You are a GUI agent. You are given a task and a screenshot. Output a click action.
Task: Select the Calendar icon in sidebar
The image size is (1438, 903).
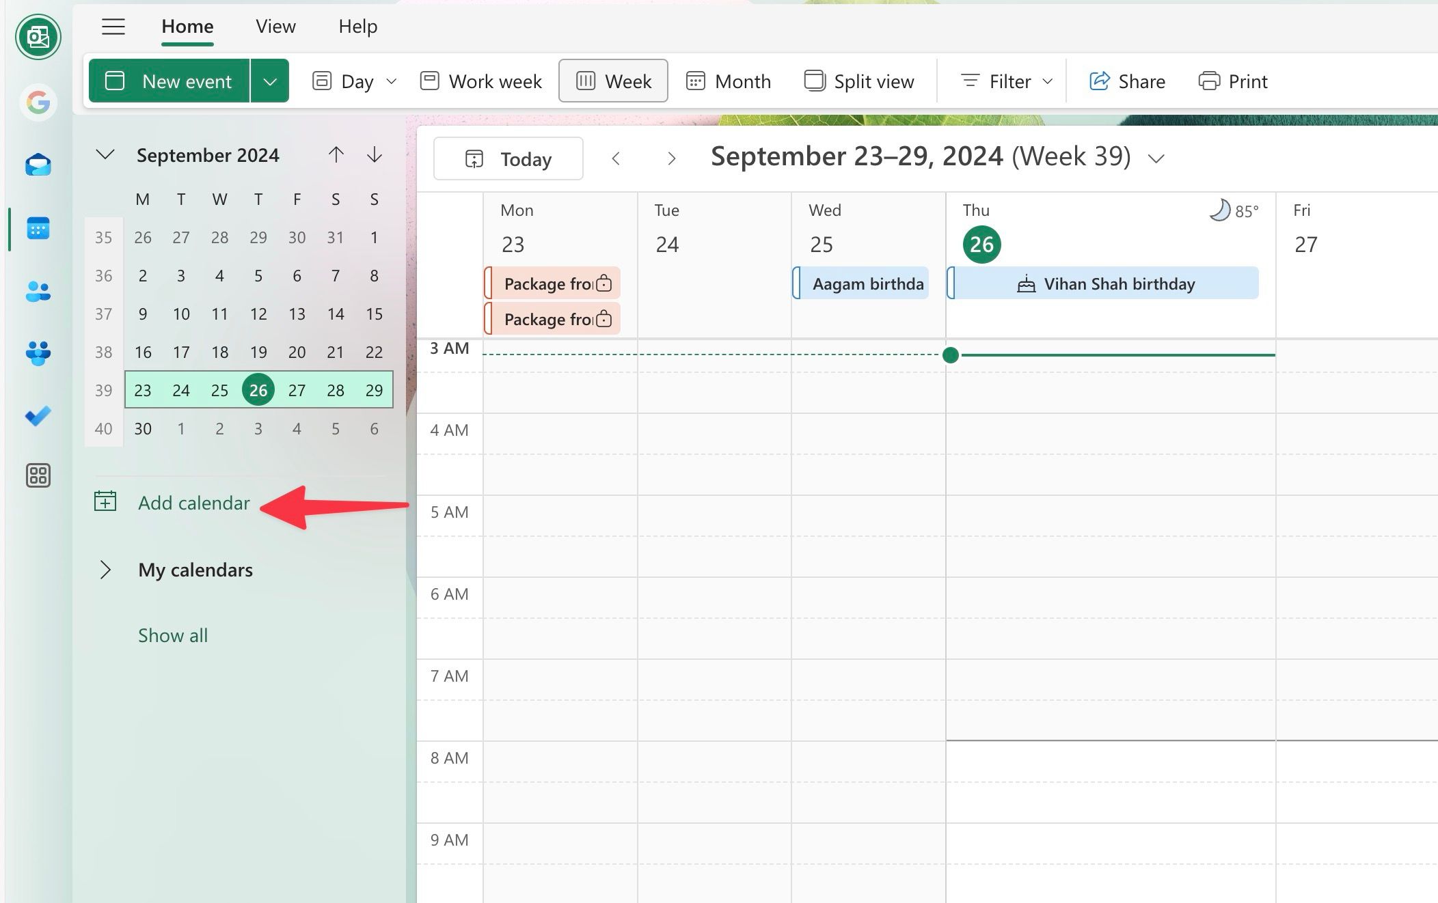(x=39, y=228)
